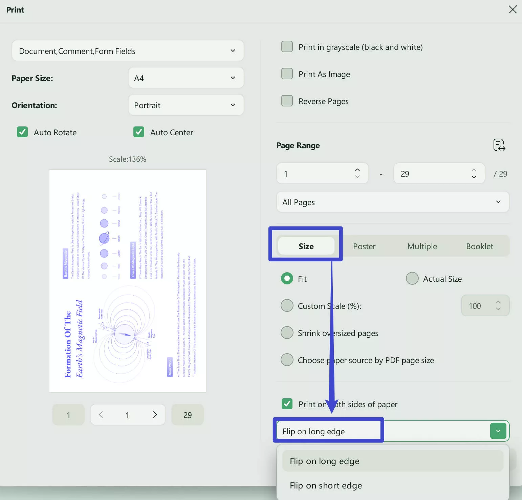Viewport: 522px width, 500px height.
Task: Click green flip edge dropdown arrow
Action: 498,431
